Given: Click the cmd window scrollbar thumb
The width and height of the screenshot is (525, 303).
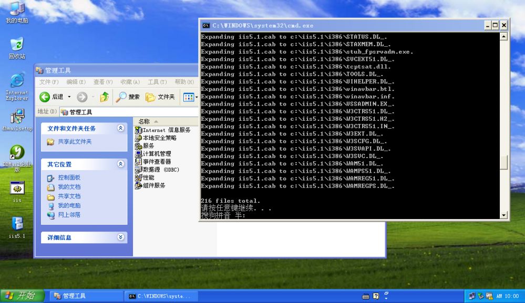Looking at the screenshot, I should coord(503,163).
